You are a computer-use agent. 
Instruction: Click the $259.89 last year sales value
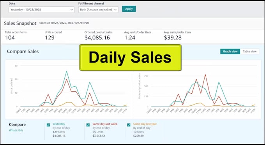[138, 136]
